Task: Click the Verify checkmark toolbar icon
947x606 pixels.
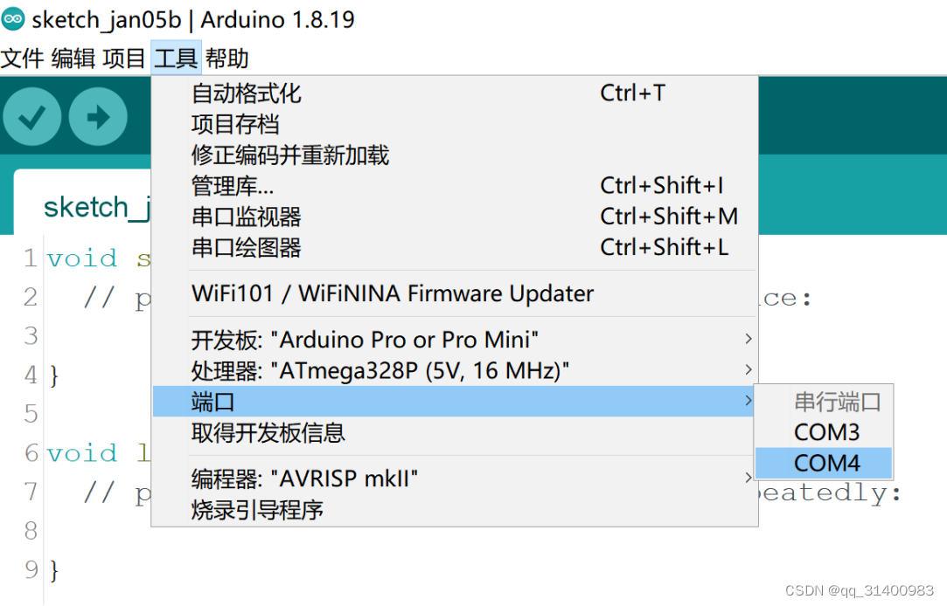Action: click(x=32, y=116)
